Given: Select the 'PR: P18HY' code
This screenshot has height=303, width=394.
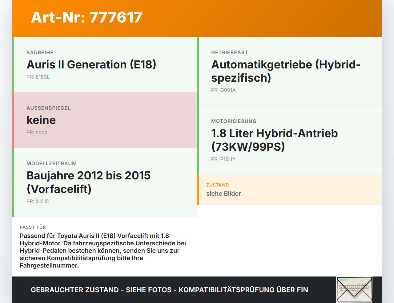Looking at the screenshot, I should click(223, 159).
